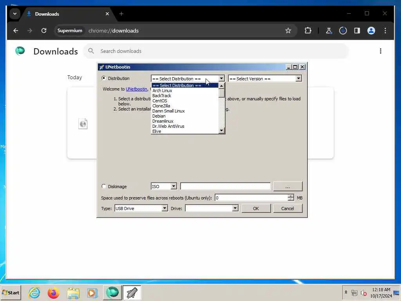Click the Search downloads field
401x301 pixels.
(216, 51)
